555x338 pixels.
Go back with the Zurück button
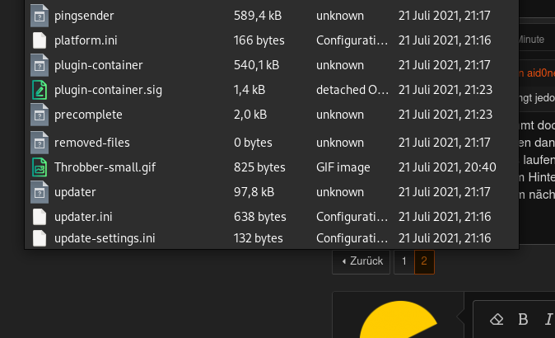pyautogui.click(x=361, y=262)
